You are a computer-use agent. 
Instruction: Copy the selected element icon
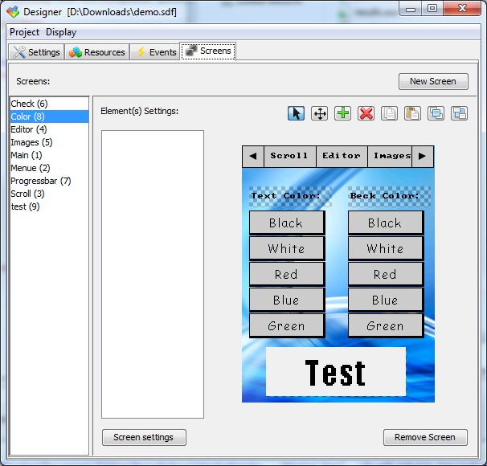389,113
